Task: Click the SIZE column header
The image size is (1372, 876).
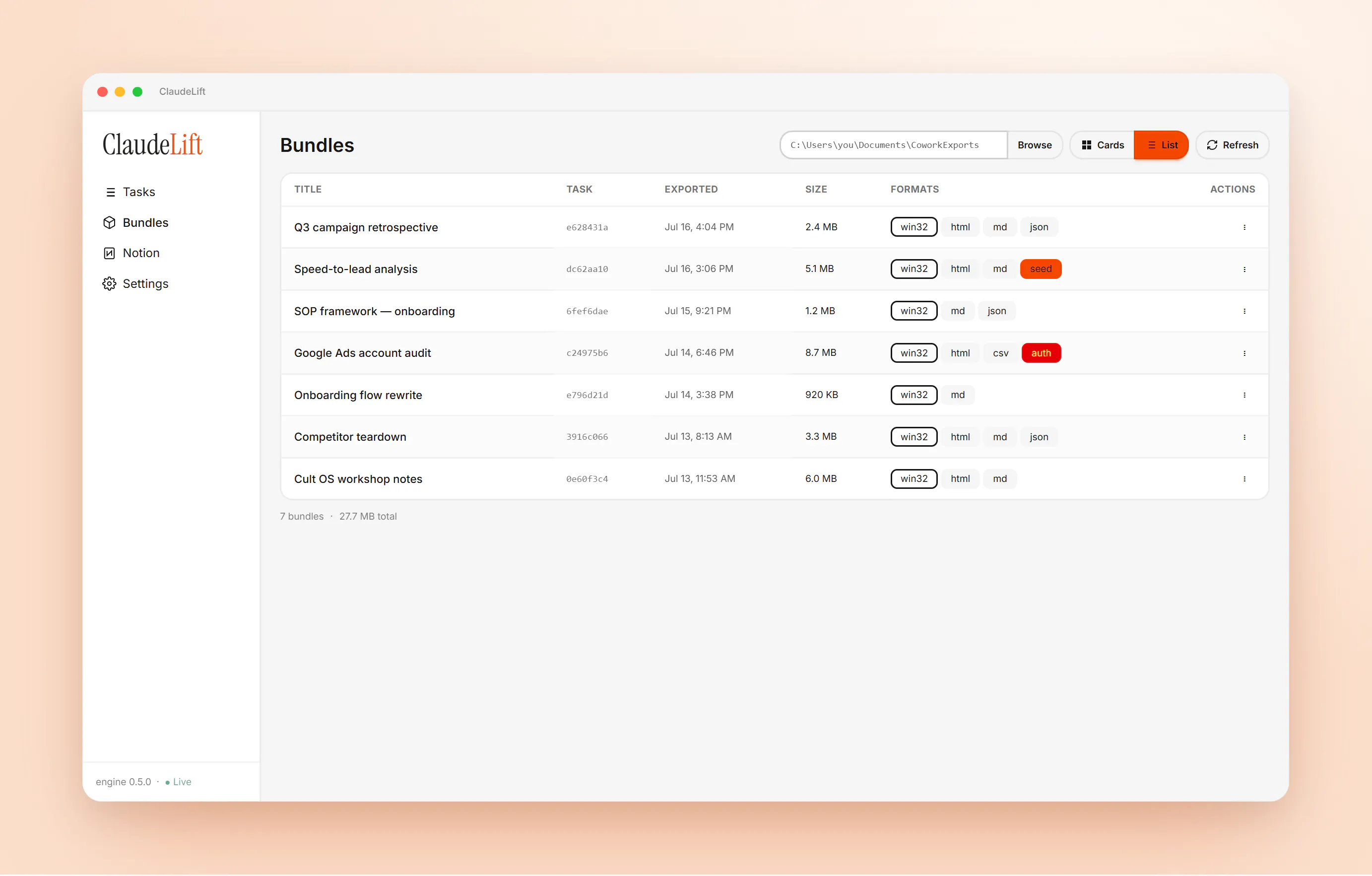Action: (815, 189)
